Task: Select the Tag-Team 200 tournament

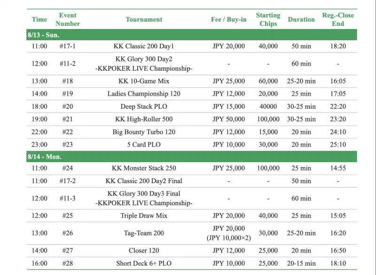Action: tap(144, 233)
